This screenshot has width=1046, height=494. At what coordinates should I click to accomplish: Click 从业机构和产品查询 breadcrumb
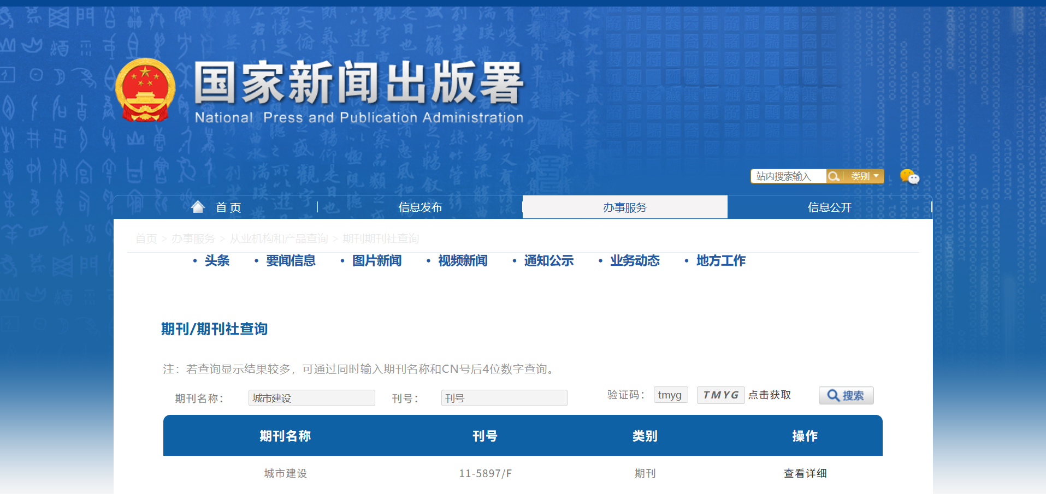[x=279, y=239]
